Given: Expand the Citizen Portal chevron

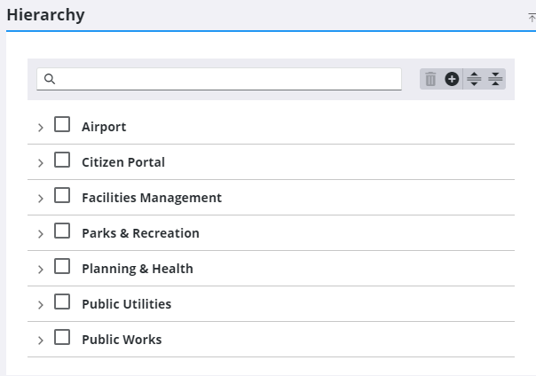Looking at the screenshot, I should coord(40,163).
